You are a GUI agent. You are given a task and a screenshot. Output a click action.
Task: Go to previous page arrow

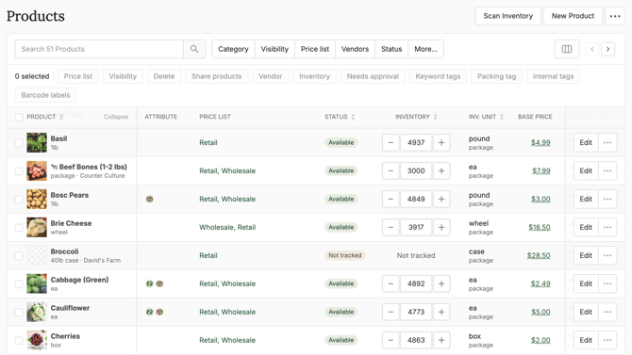592,49
